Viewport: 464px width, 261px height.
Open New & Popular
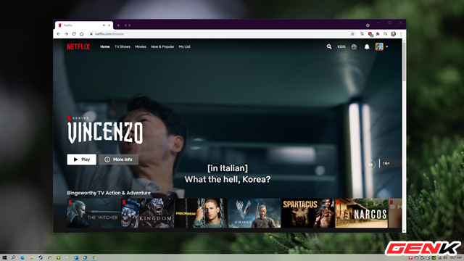tap(162, 46)
